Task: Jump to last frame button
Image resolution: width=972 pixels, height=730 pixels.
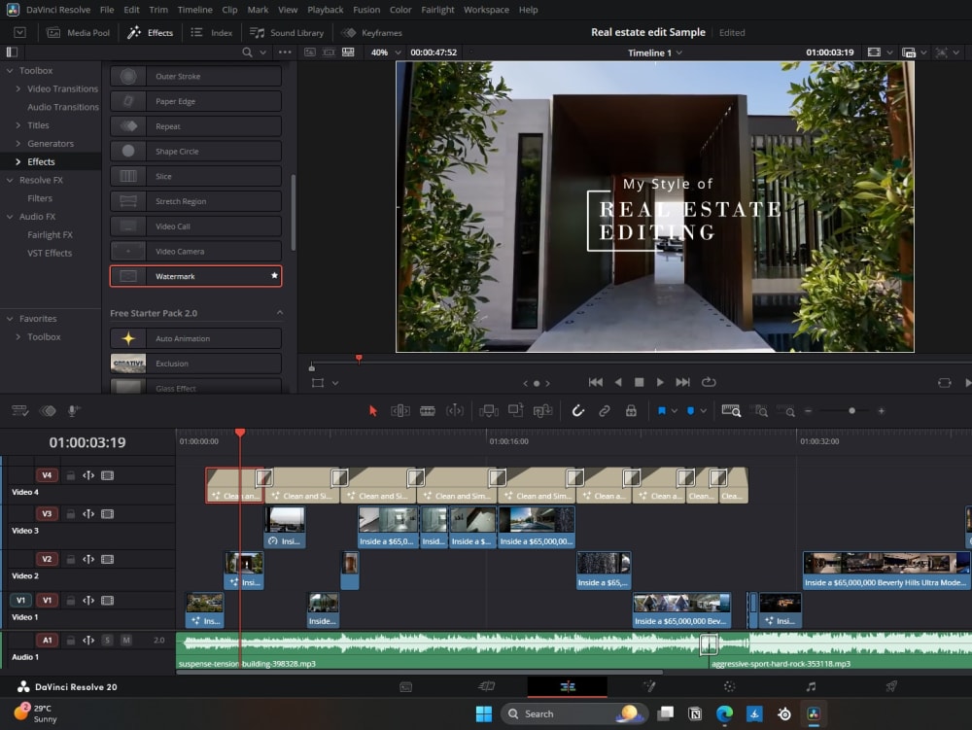Action: click(x=682, y=382)
